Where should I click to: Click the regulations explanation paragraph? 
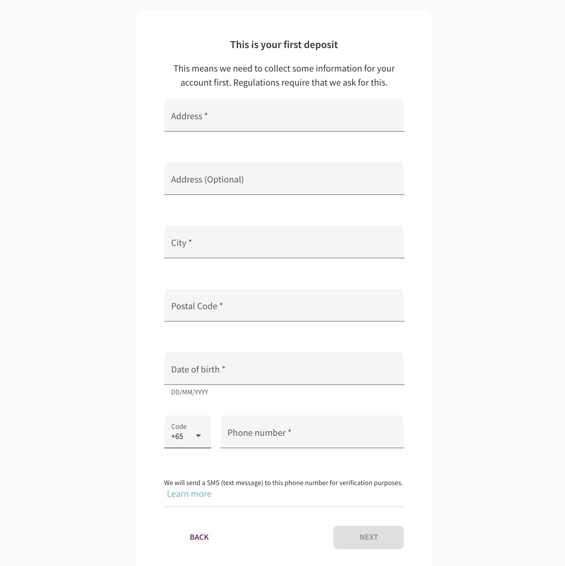[284, 75]
